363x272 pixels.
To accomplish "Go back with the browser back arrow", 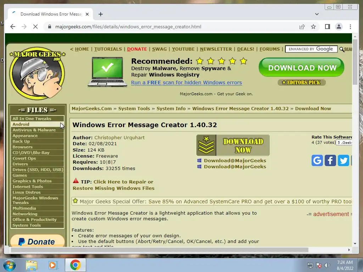I will pyautogui.click(x=13, y=27).
